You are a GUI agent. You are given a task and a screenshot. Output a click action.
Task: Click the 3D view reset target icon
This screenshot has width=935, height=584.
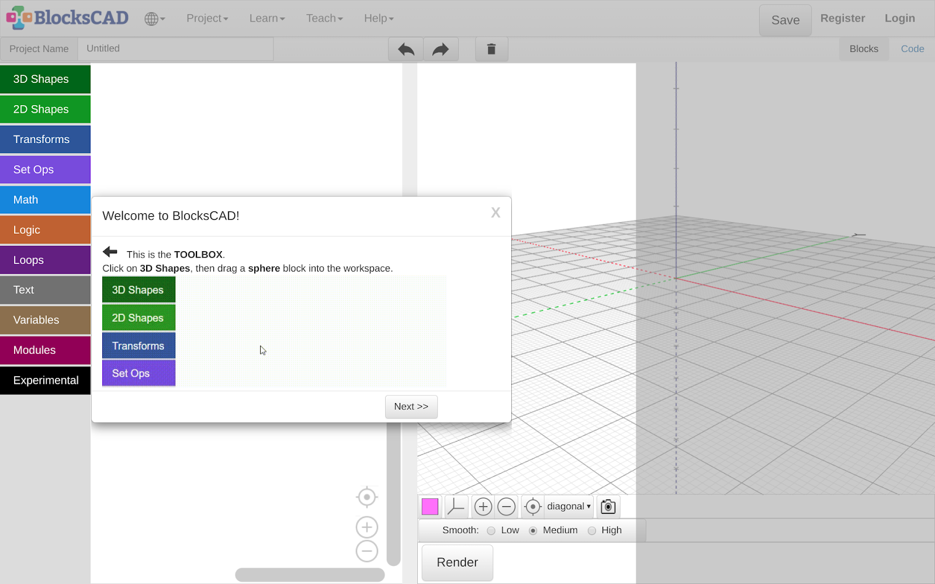pos(532,507)
